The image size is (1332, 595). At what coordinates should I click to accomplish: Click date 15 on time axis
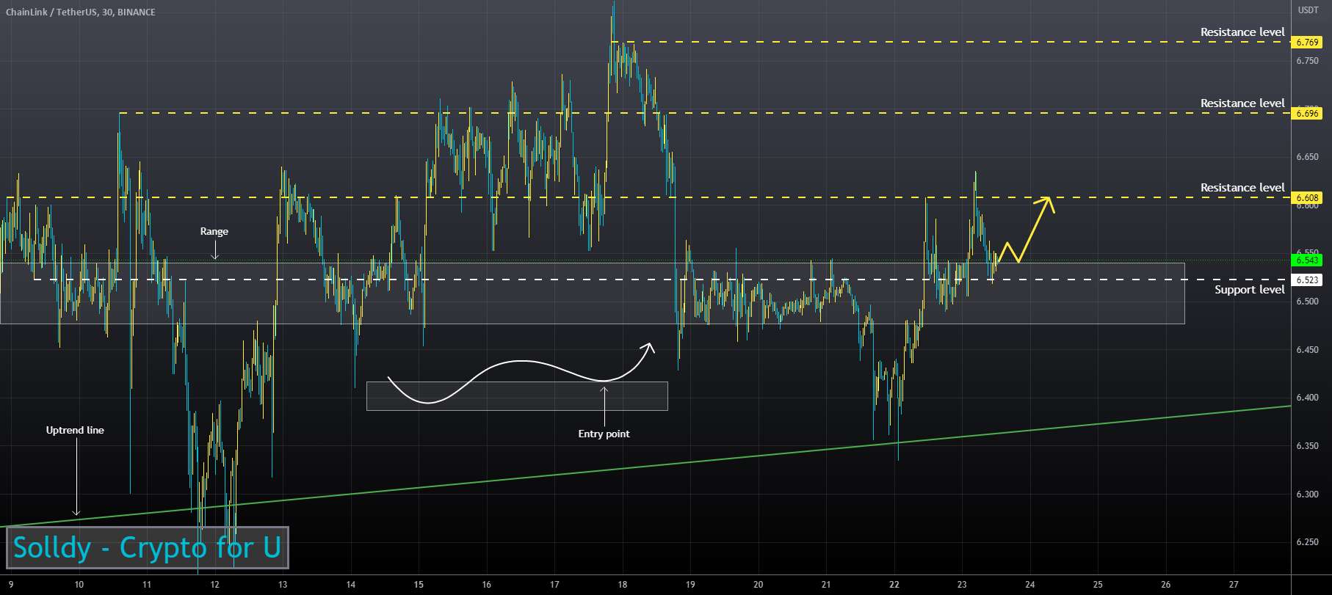click(419, 585)
